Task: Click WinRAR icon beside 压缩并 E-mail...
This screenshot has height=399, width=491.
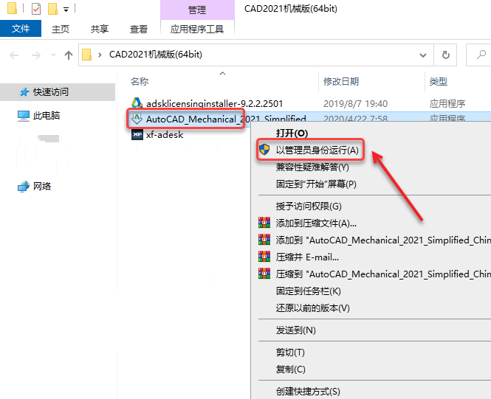Action: click(264, 257)
